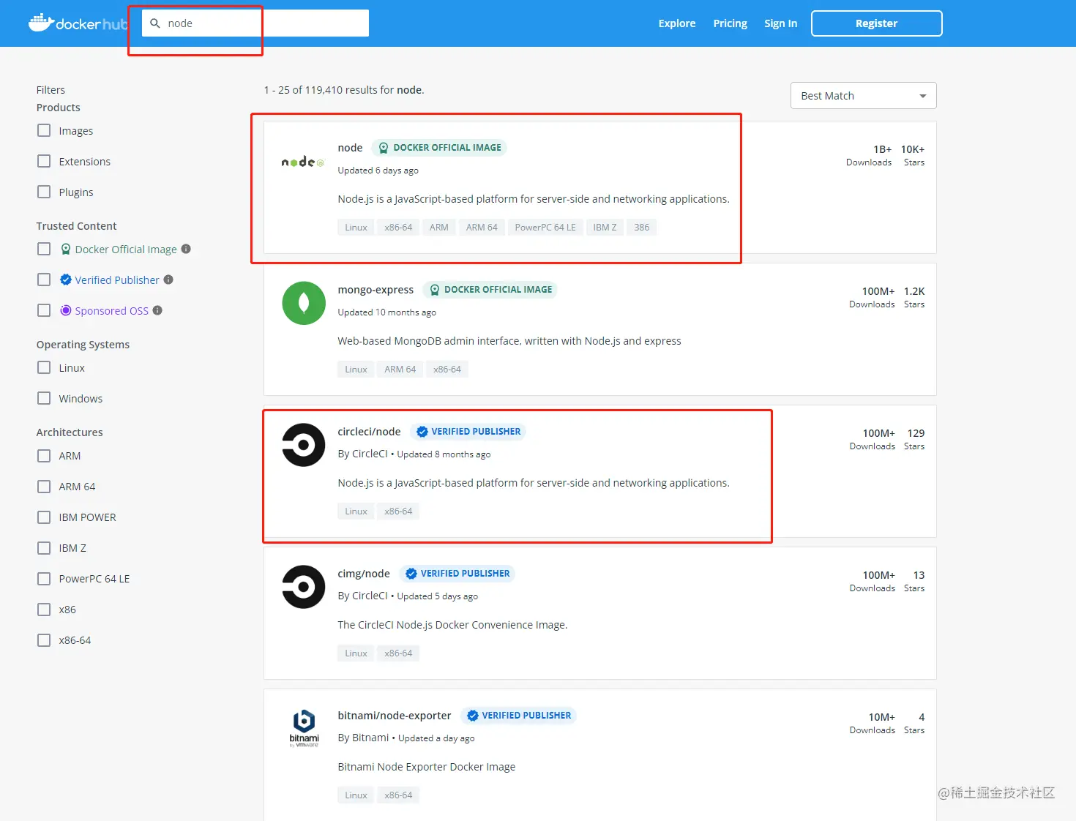Click the Register button
Viewport: 1076px width, 821px height.
(x=876, y=23)
